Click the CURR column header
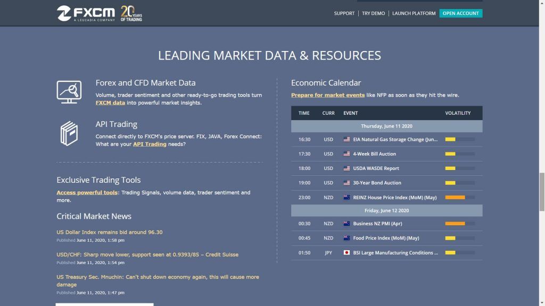Image resolution: width=545 pixels, height=306 pixels. point(328,113)
